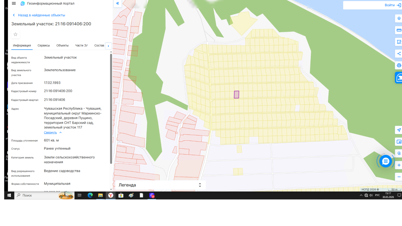
Task: Open the map layers panel
Action: click(399, 18)
